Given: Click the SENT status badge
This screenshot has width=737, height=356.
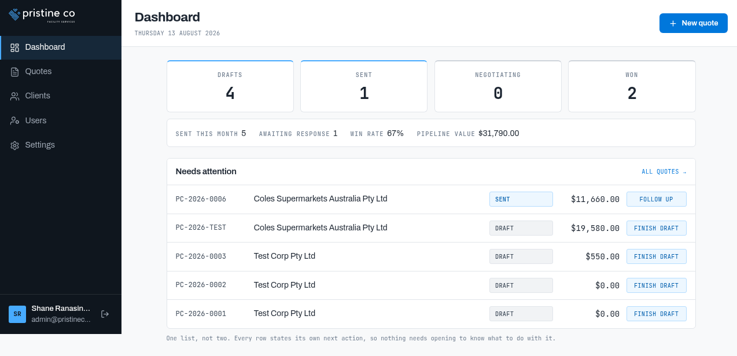Looking at the screenshot, I should click(521, 199).
